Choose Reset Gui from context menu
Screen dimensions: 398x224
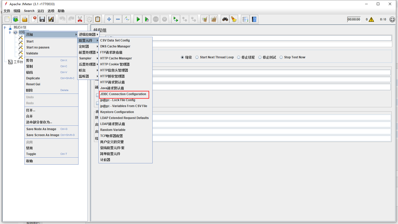click(51, 84)
